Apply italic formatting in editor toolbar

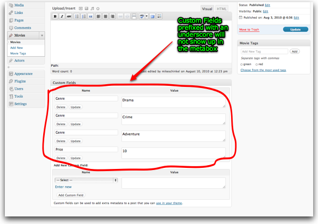[62, 16]
